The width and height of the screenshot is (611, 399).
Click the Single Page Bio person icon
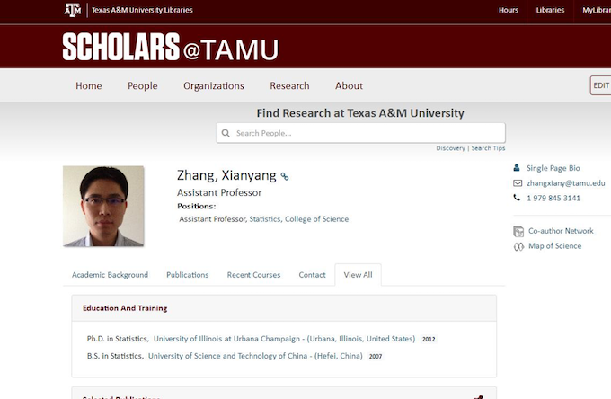coord(517,168)
